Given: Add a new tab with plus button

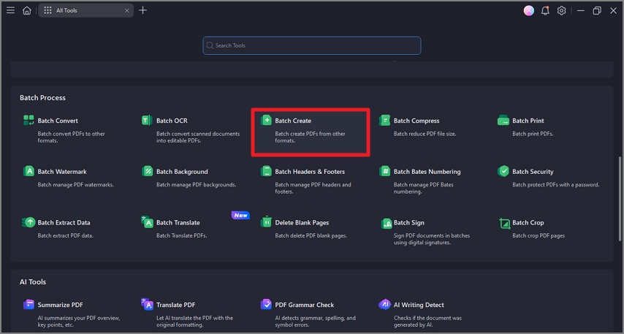Looking at the screenshot, I should pyautogui.click(x=142, y=10).
